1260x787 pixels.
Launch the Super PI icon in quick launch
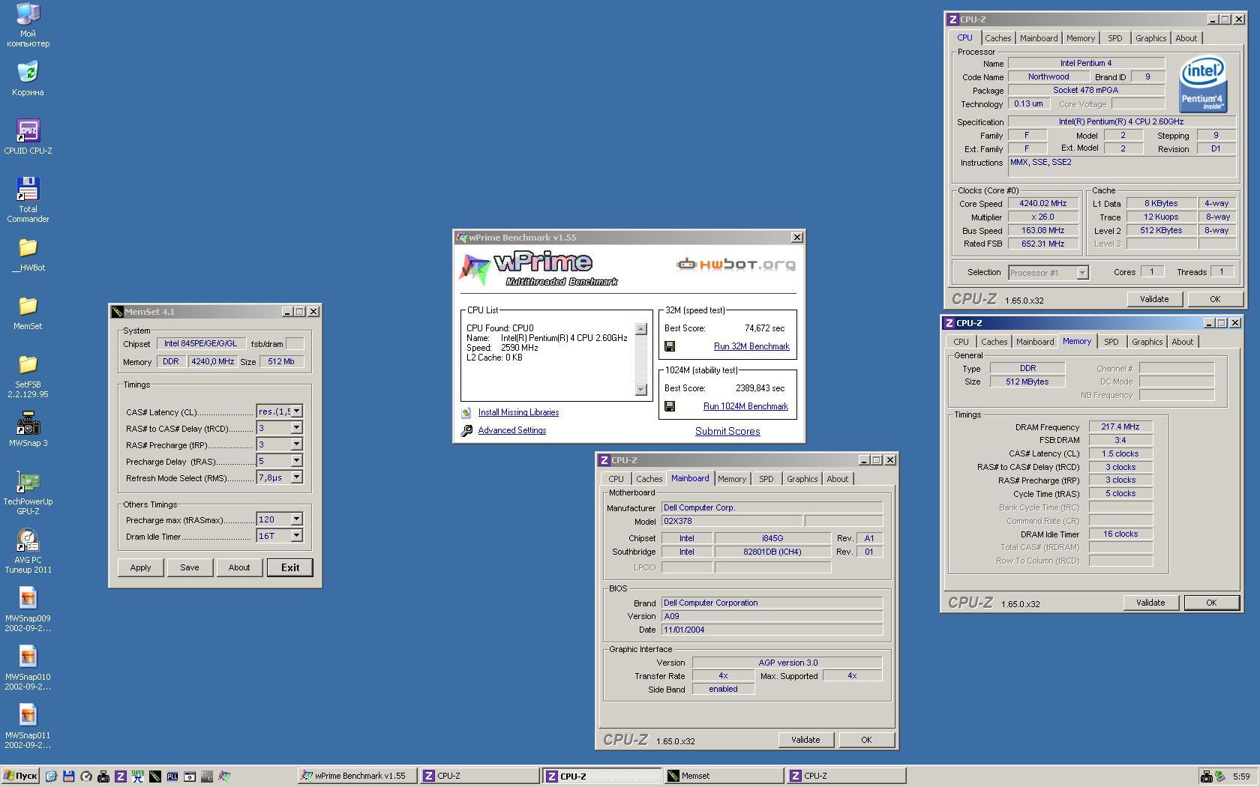137,776
